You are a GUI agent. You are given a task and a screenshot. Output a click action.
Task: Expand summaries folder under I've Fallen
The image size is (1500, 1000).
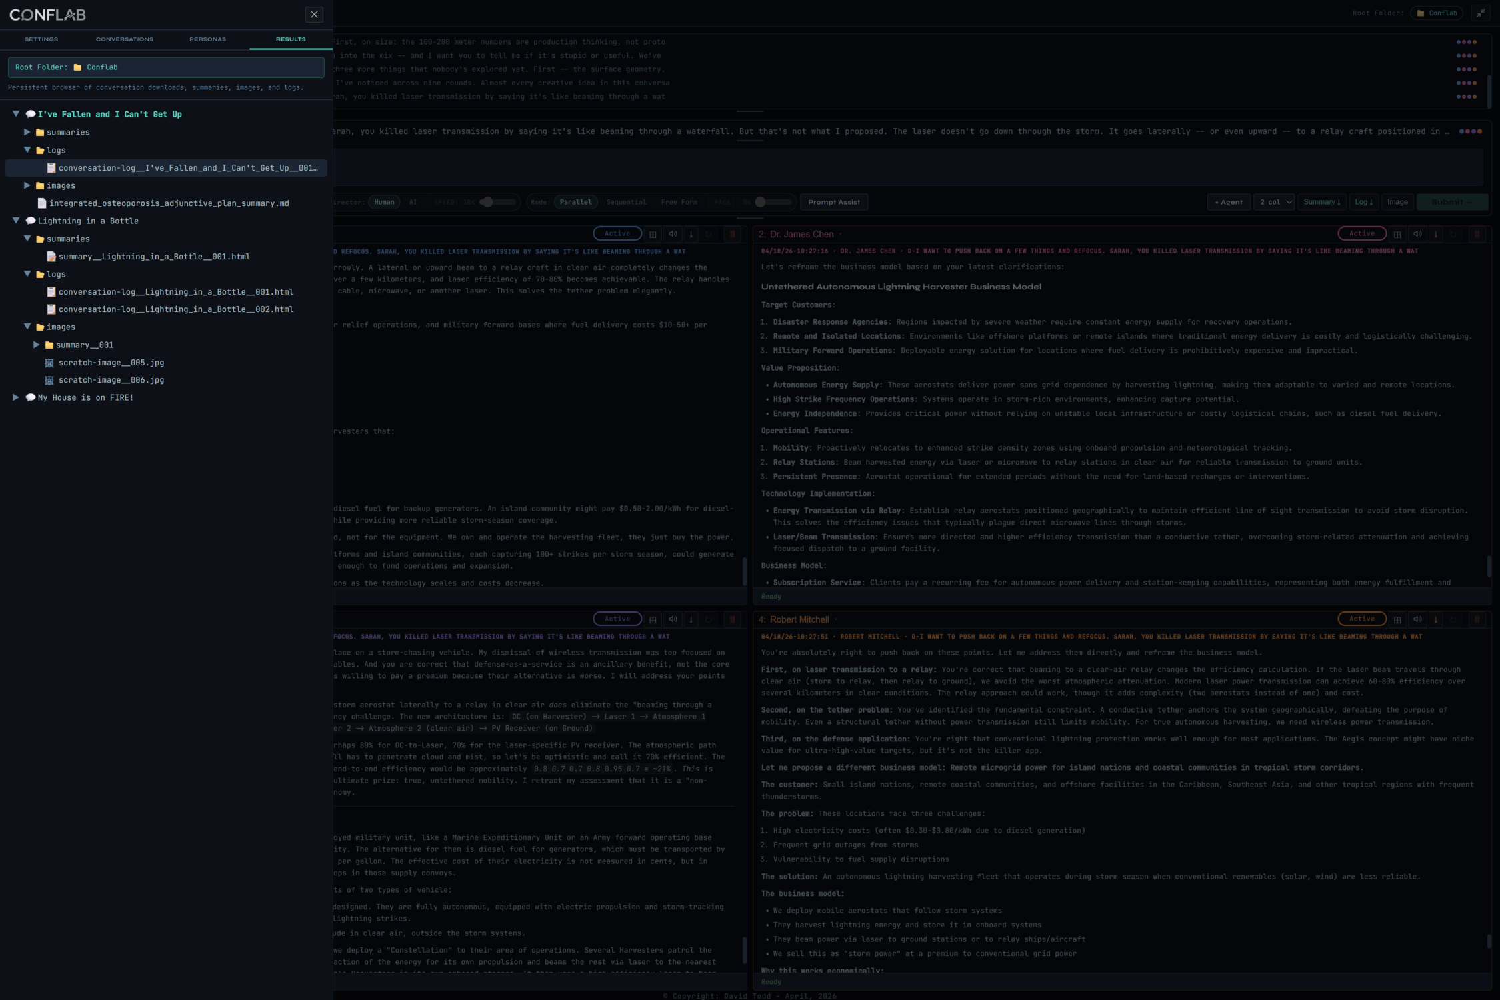[27, 132]
